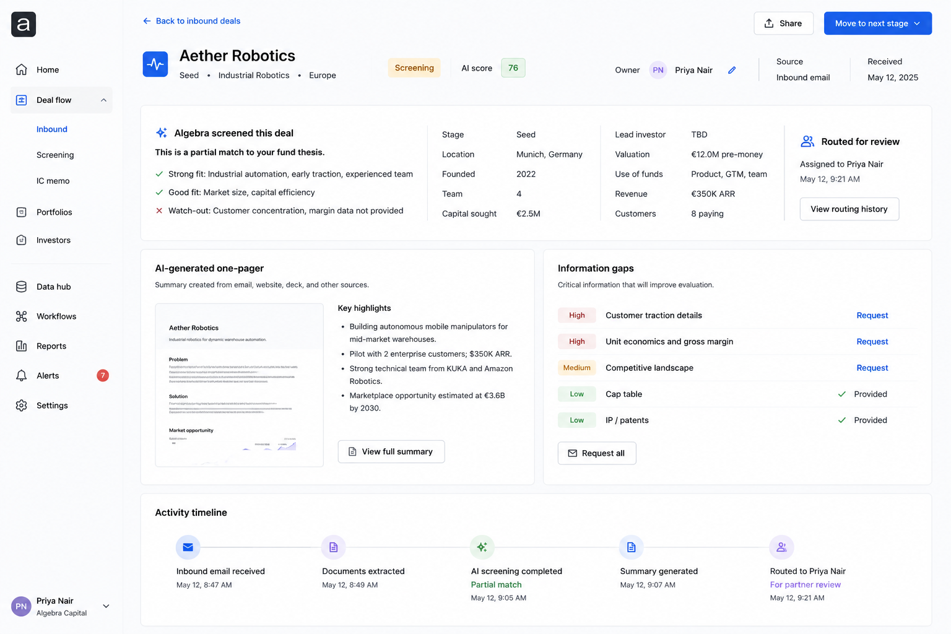Open the Screening sub-item
Image resolution: width=951 pixels, height=634 pixels.
tap(55, 155)
